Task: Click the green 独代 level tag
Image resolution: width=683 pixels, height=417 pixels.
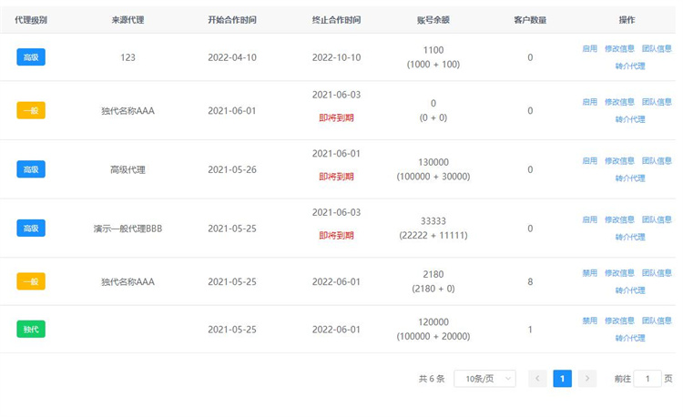Action: tap(31, 330)
